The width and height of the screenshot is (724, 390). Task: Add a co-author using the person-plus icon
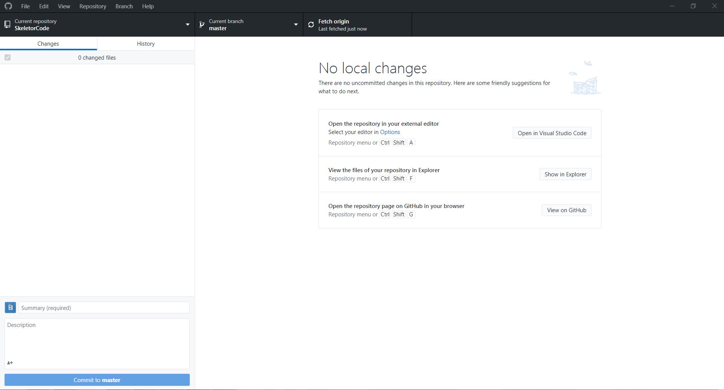tap(10, 363)
